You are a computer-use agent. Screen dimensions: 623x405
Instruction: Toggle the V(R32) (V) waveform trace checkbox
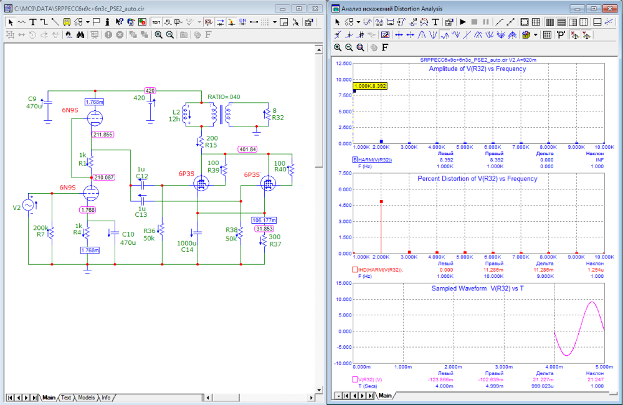[355, 379]
